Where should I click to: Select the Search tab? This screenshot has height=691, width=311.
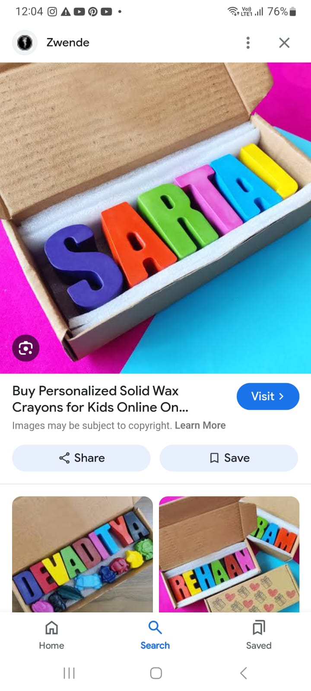155,635
